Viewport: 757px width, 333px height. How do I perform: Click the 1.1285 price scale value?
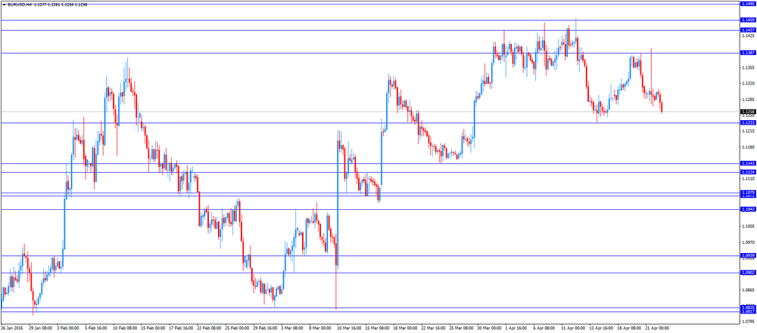pyautogui.click(x=749, y=99)
